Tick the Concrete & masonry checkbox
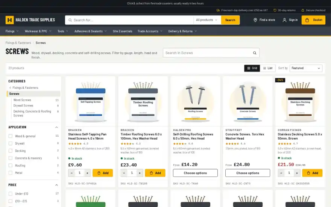Image resolution: width=331 pixels, height=207 pixels. 11,158
